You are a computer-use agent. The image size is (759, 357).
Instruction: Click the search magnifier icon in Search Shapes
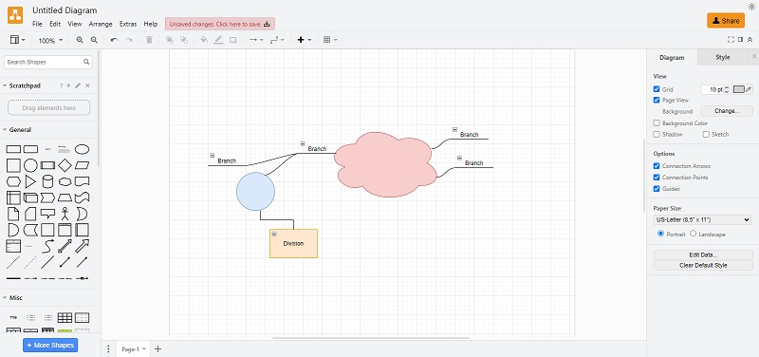86,62
